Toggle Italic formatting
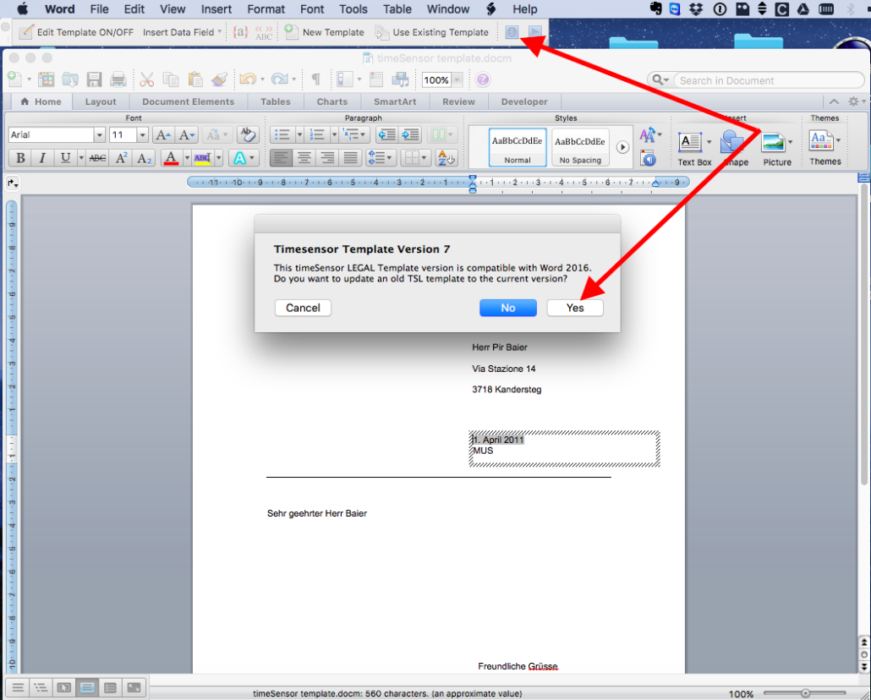The width and height of the screenshot is (871, 700). (41, 158)
